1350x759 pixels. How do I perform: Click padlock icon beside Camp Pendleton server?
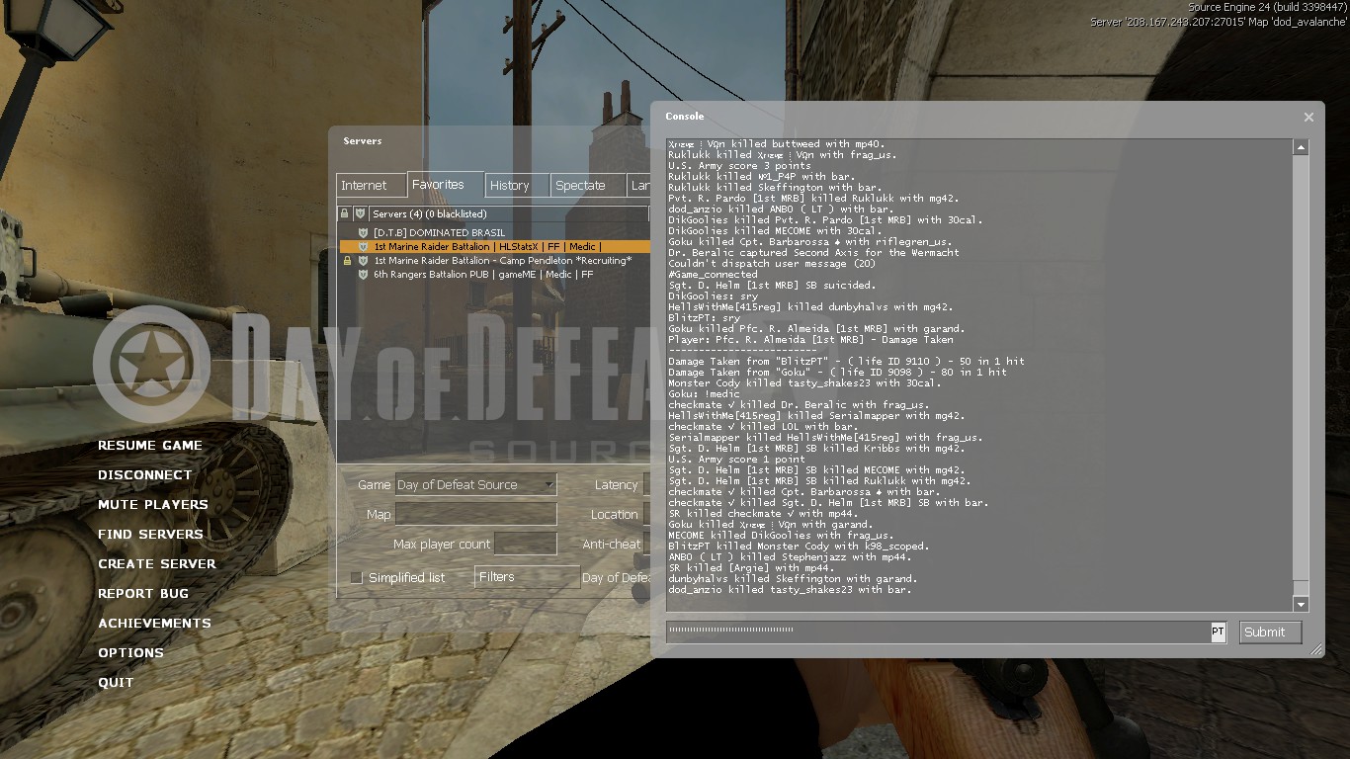point(347,261)
